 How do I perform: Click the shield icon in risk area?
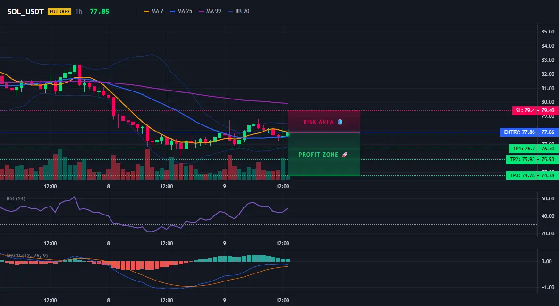[340, 122]
